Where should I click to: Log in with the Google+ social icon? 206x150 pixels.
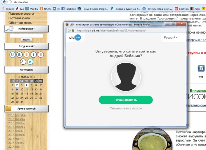tap(23, 62)
